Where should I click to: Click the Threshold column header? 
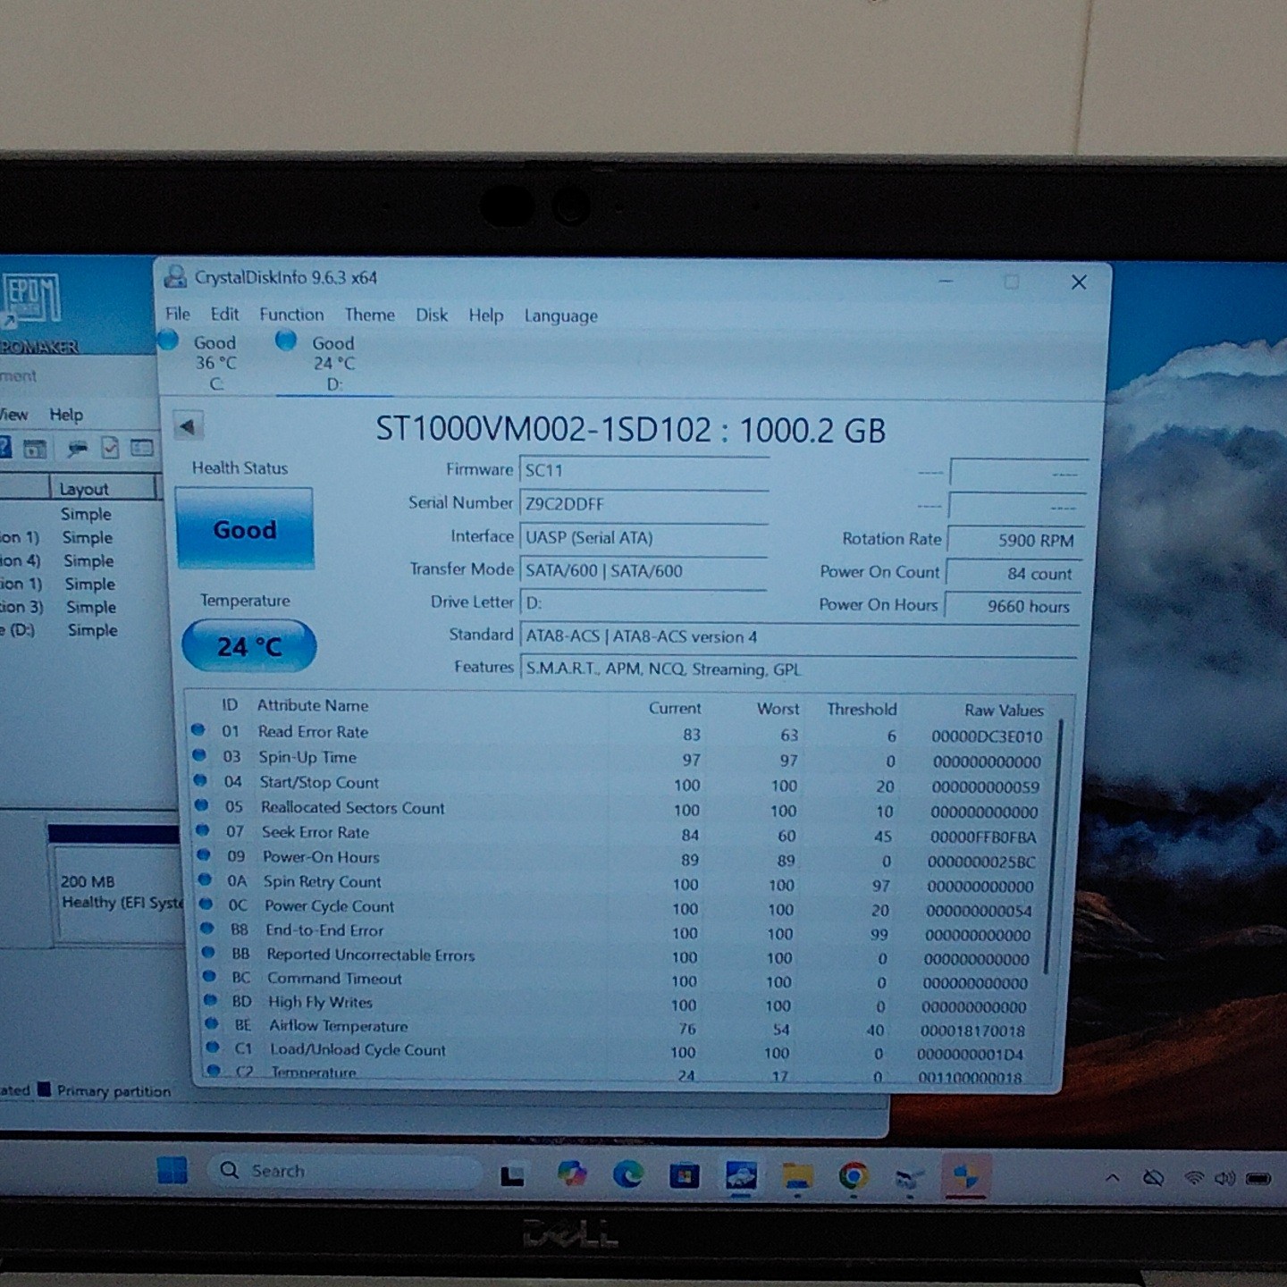point(862,709)
